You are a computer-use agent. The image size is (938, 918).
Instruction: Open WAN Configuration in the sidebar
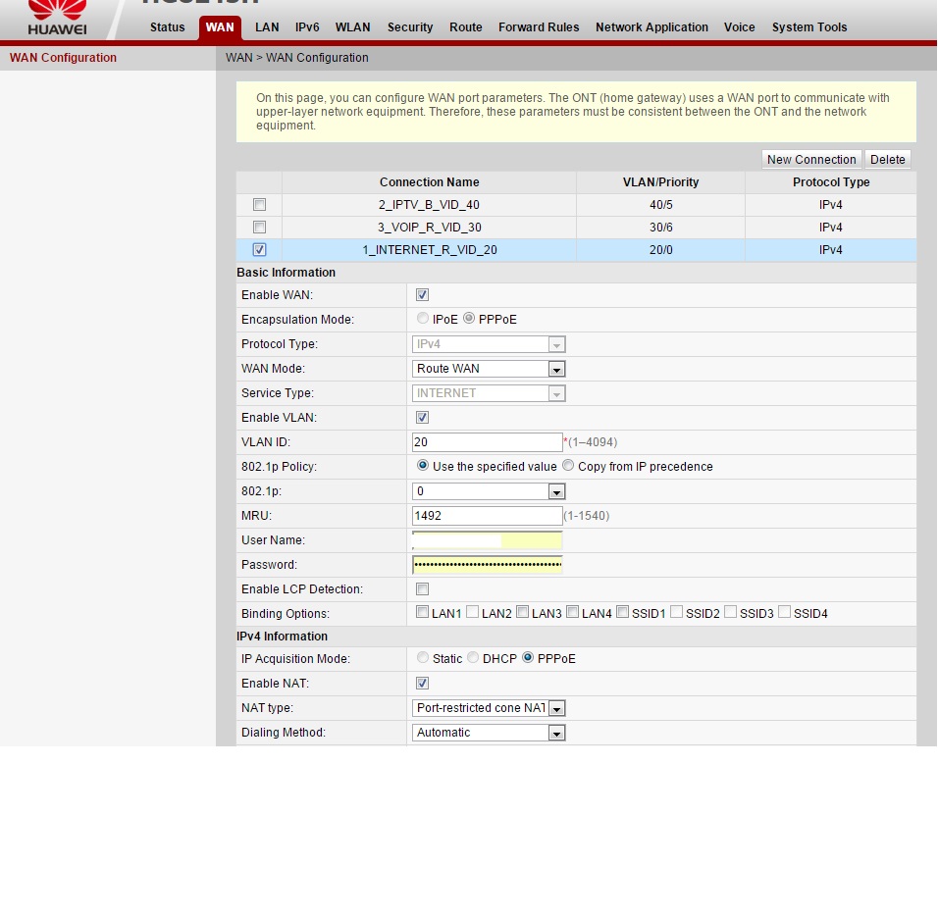tap(63, 58)
